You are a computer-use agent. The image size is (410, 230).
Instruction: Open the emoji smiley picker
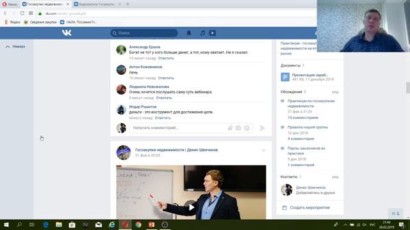(x=247, y=128)
